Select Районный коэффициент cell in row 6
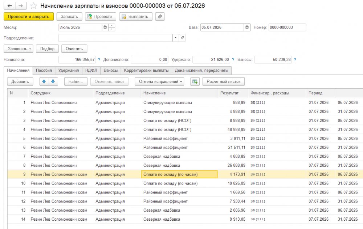The height and width of the screenshot is (229, 363). point(179,147)
